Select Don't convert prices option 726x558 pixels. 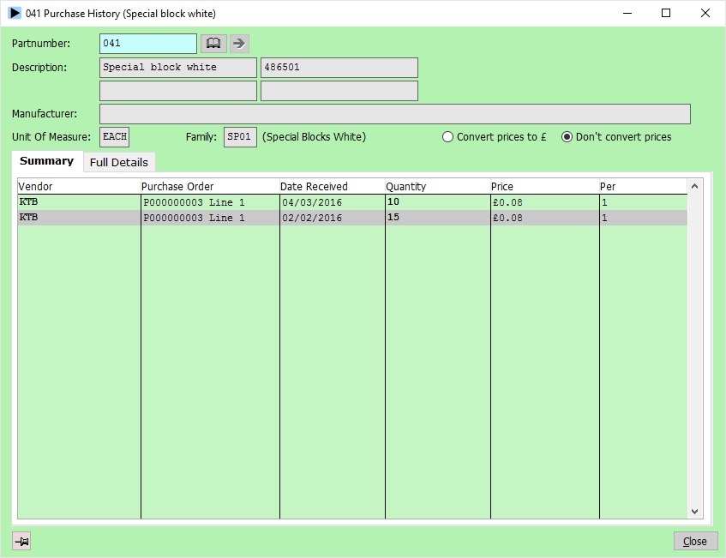click(616, 137)
